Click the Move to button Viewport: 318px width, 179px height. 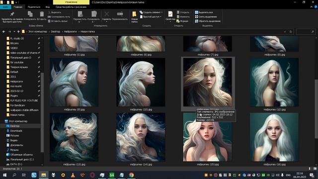pyautogui.click(x=79, y=16)
